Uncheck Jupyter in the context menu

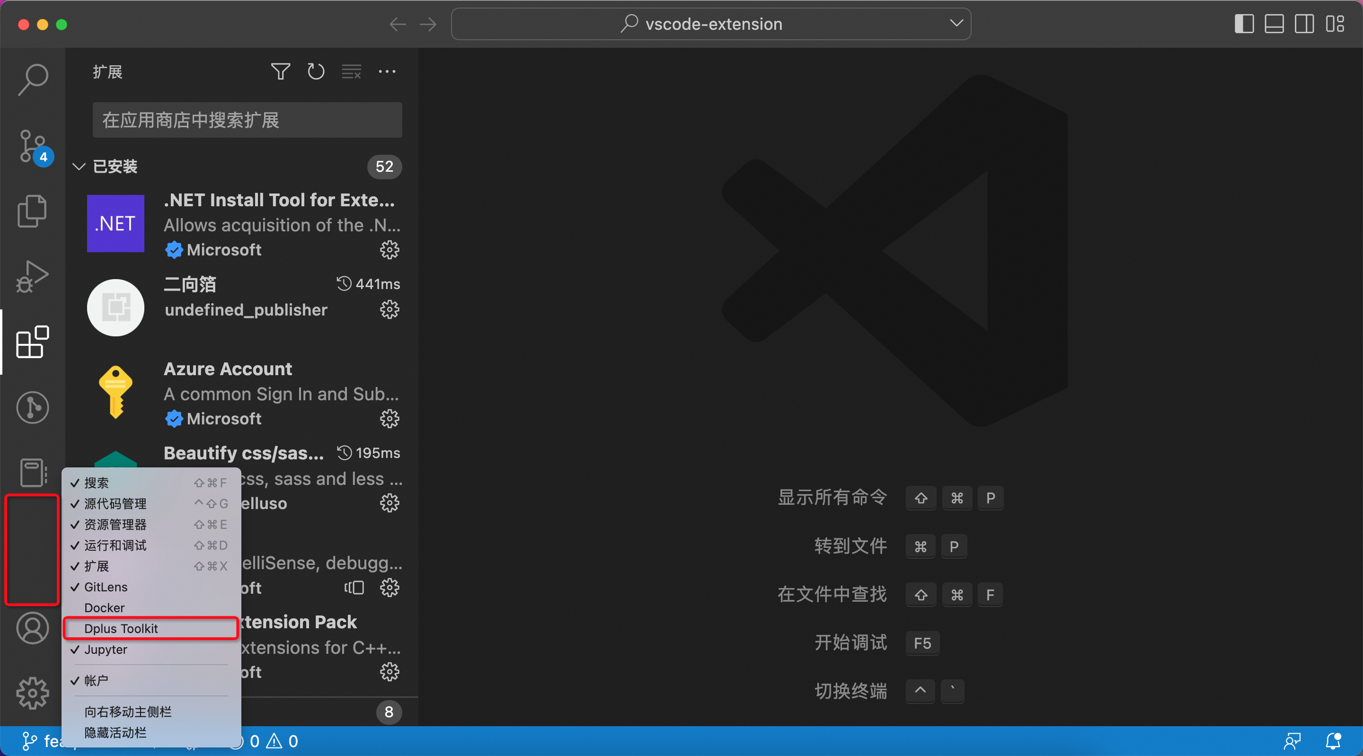click(x=151, y=649)
